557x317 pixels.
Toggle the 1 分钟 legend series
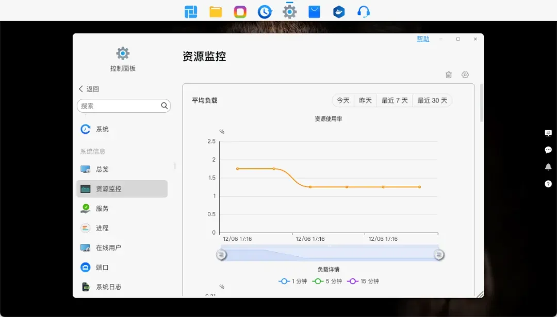[x=293, y=281]
